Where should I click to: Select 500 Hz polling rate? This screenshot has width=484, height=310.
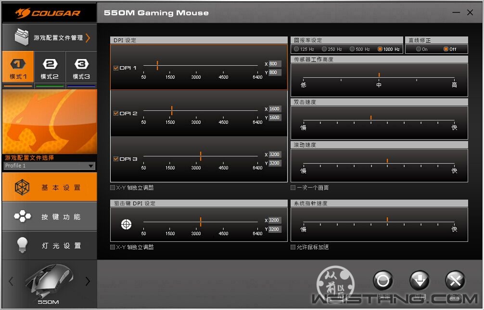coord(352,49)
